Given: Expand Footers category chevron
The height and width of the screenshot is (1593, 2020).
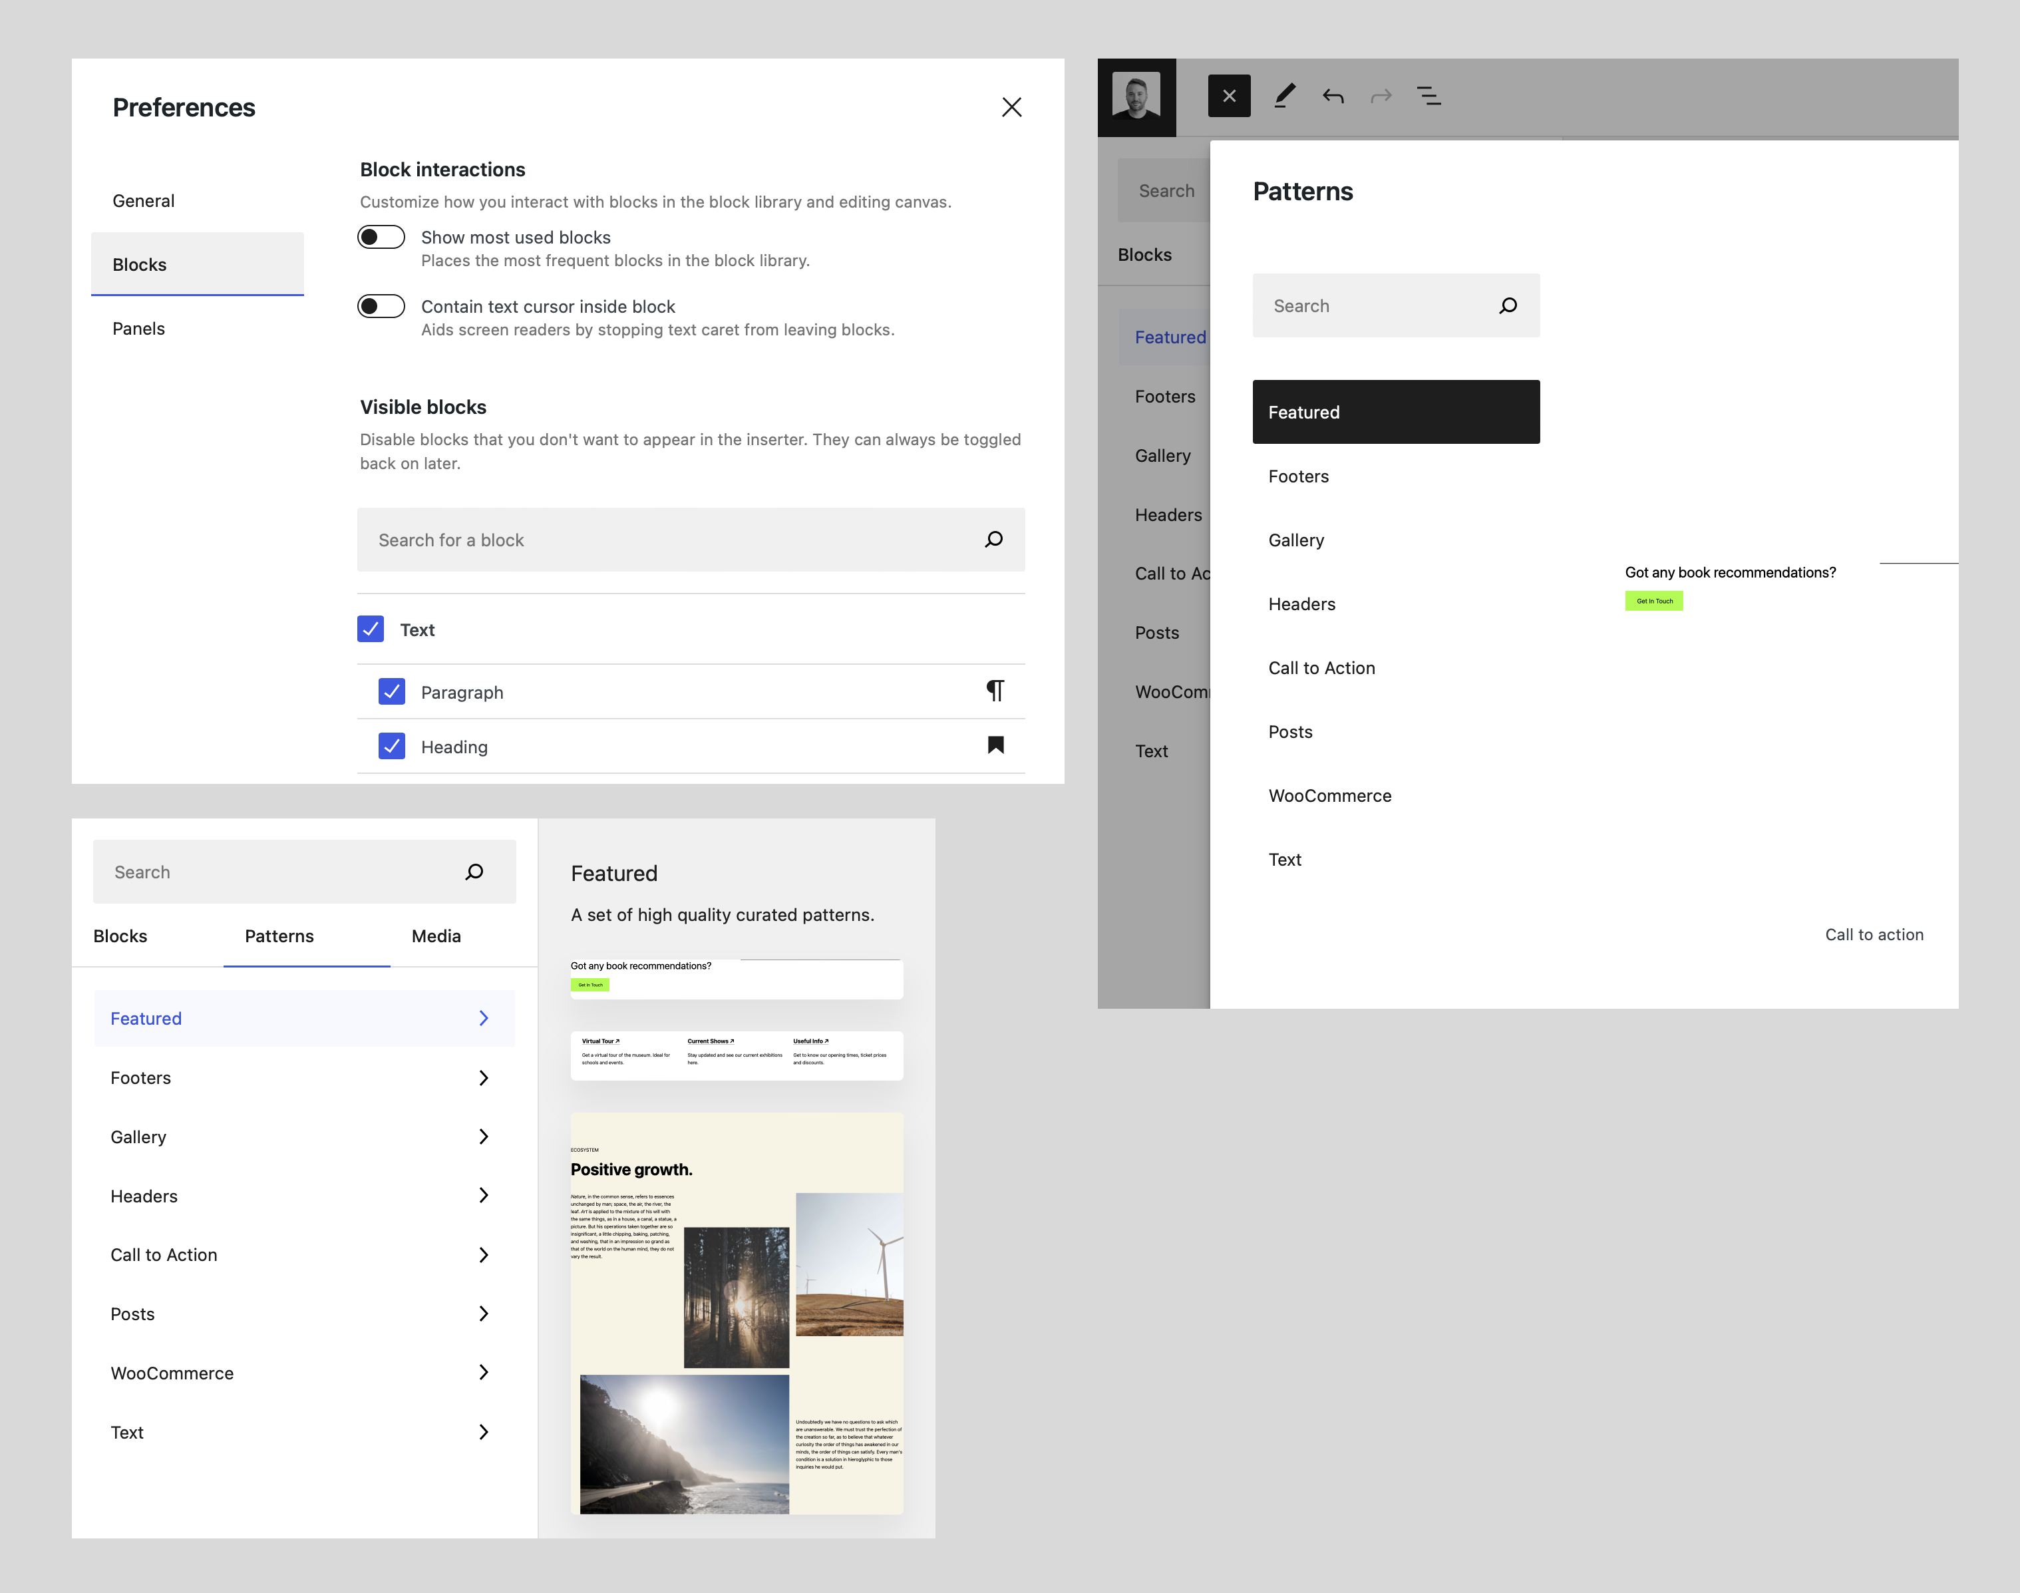Looking at the screenshot, I should [483, 1077].
